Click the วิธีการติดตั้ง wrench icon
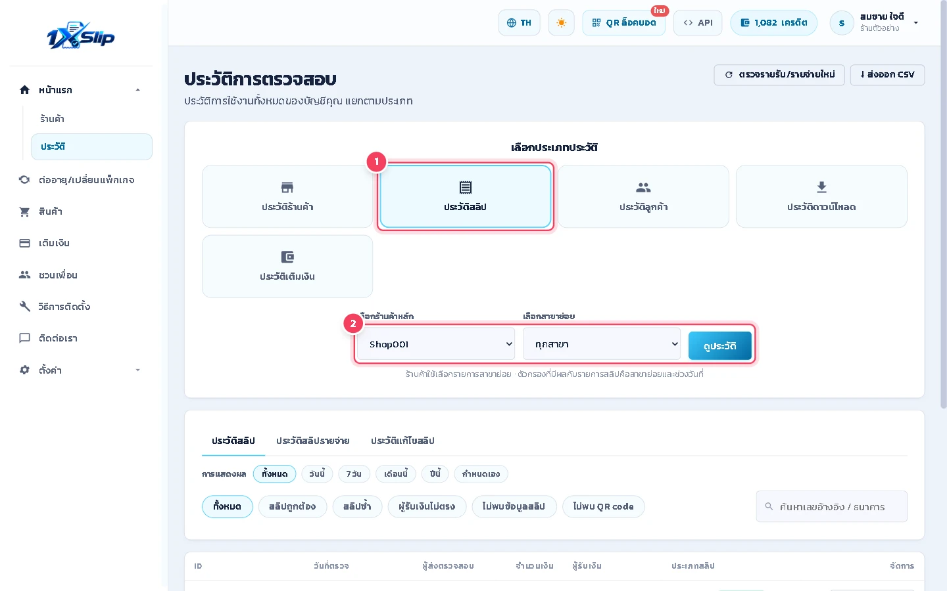 [24, 307]
